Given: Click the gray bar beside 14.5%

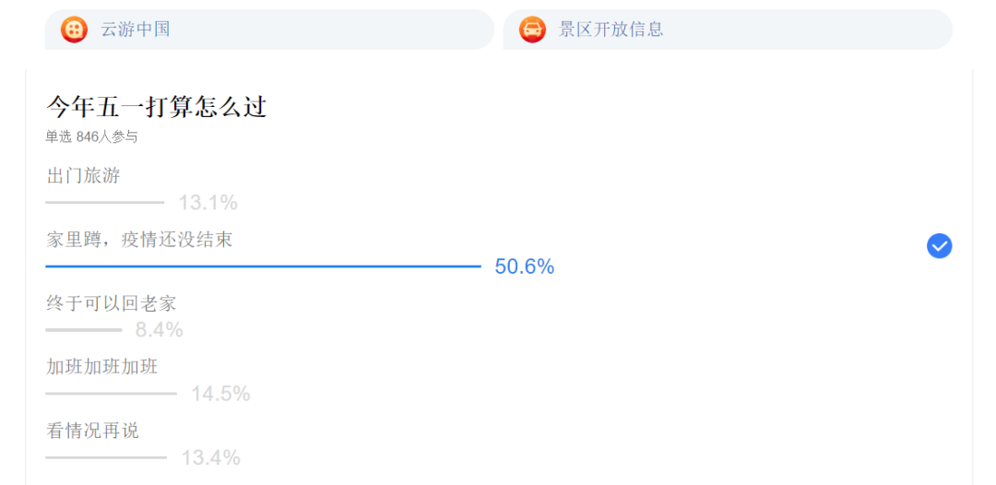Looking at the screenshot, I should click(111, 394).
